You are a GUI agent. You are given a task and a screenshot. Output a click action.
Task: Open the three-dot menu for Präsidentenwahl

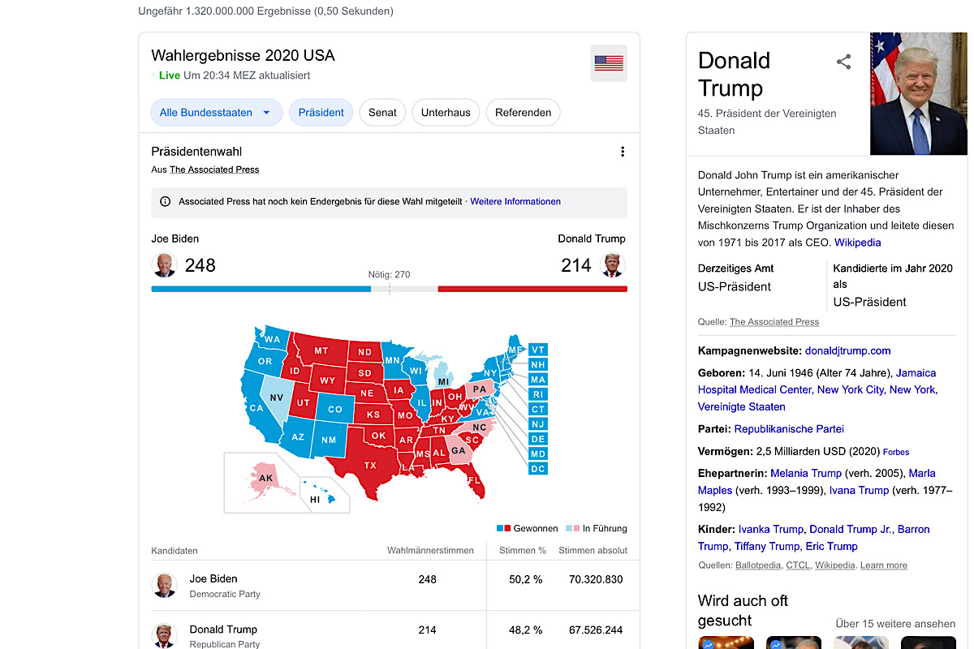pyautogui.click(x=623, y=152)
